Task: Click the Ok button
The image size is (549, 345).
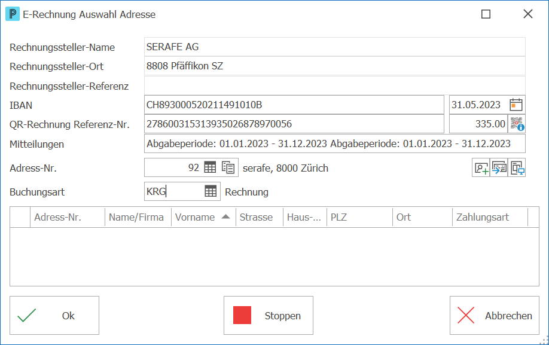Action: pyautogui.click(x=54, y=315)
